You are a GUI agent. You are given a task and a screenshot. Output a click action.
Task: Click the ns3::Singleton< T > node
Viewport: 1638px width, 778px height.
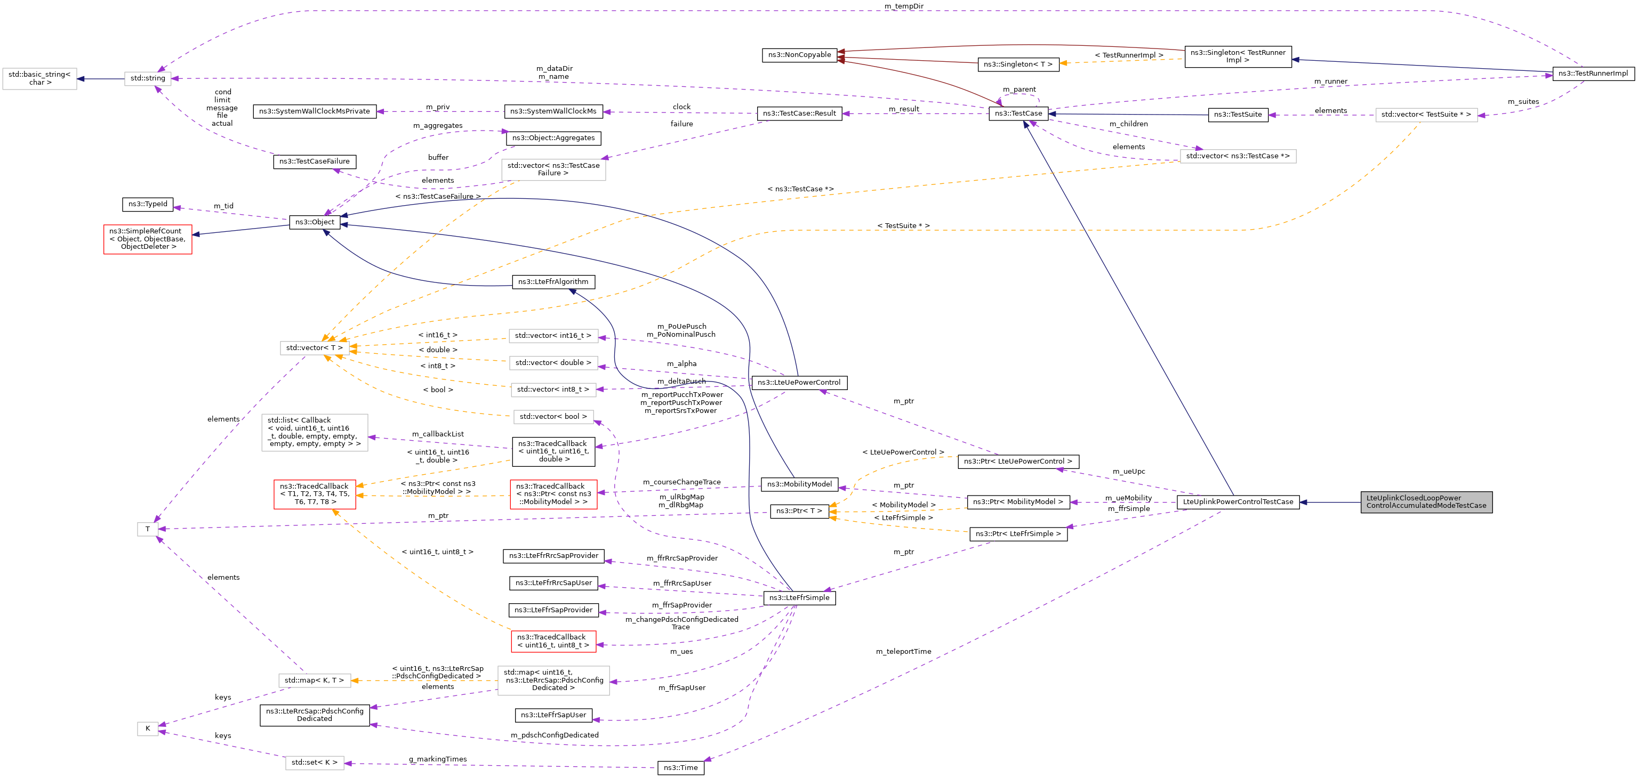click(1017, 64)
